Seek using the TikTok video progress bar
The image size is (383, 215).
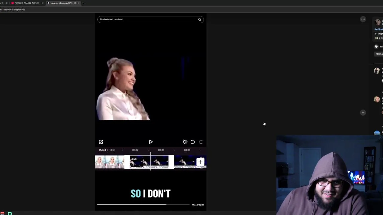pos(143,205)
